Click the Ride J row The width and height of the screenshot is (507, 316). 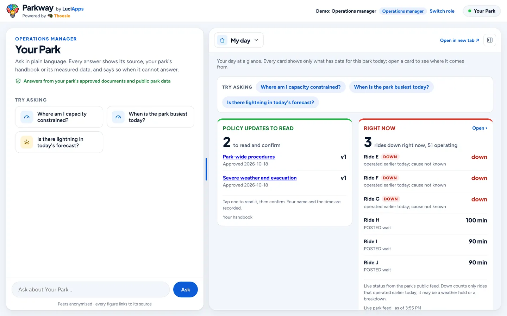425,266
